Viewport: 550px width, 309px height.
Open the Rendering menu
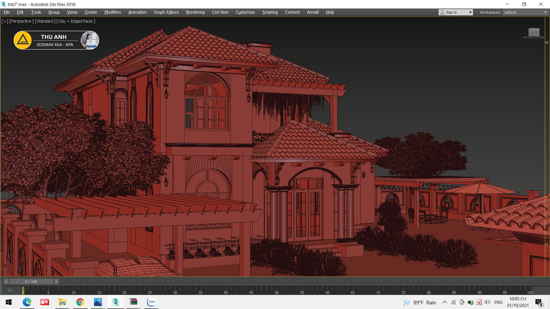click(x=195, y=12)
